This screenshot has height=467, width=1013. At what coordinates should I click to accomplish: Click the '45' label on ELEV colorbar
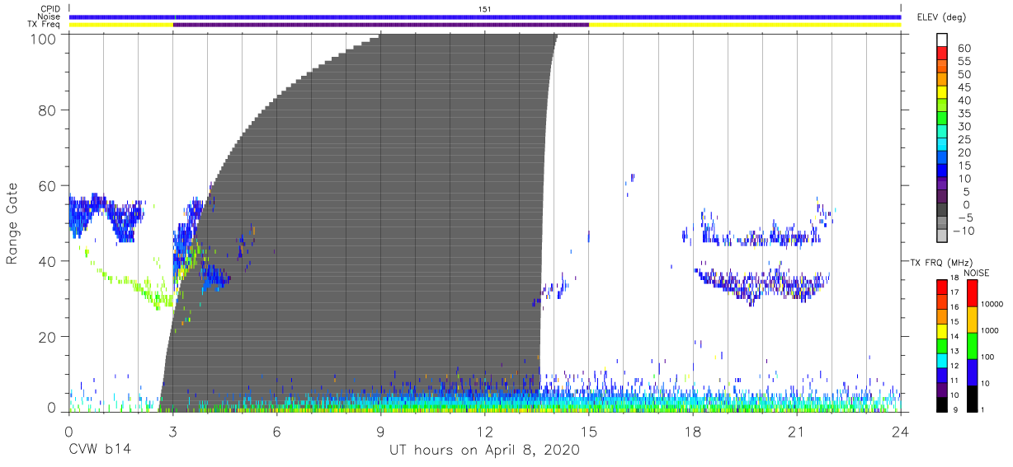964,87
